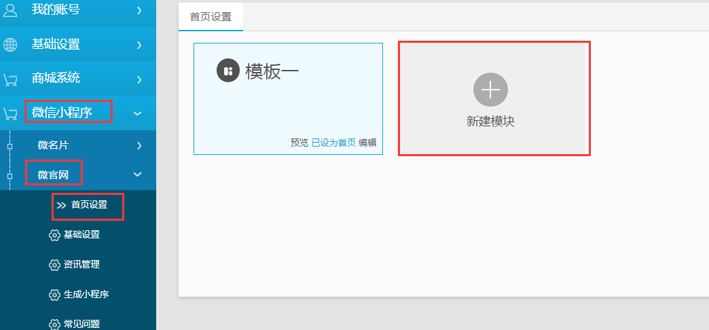This screenshot has height=330, width=709.
Task: Open 首页设置 in the sidebar
Action: (x=89, y=205)
